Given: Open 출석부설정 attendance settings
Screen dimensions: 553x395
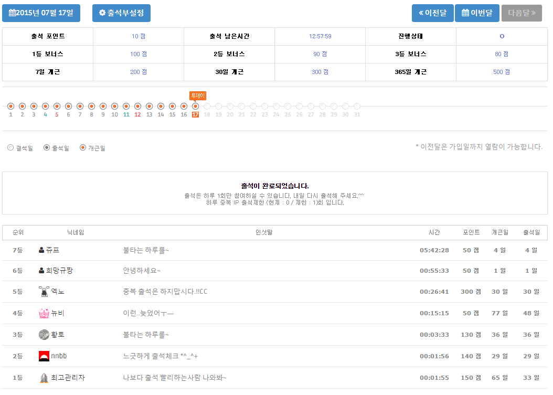Looking at the screenshot, I should 121,13.
